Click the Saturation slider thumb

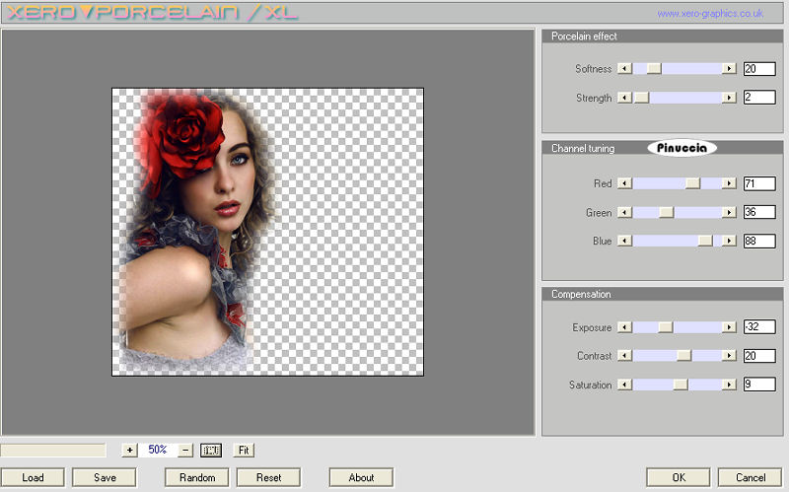[x=681, y=385]
